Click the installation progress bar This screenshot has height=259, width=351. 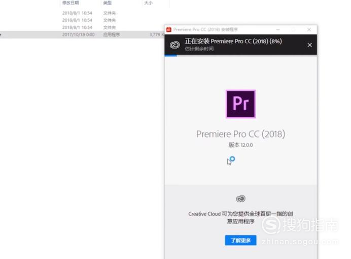click(x=240, y=55)
